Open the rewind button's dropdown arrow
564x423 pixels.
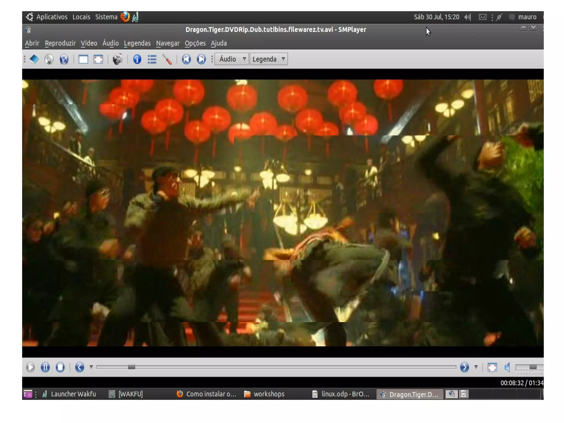click(x=91, y=367)
